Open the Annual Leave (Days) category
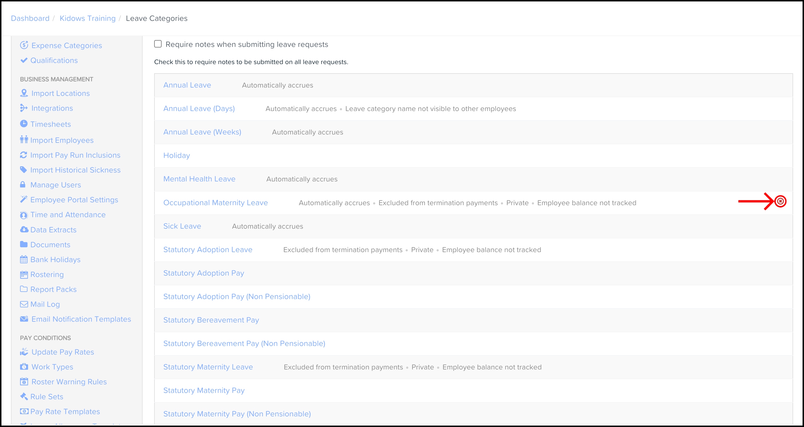Image resolution: width=804 pixels, height=427 pixels. (x=199, y=108)
